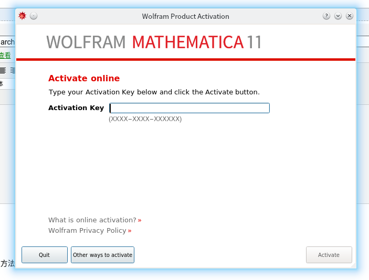The image size is (369, 280).
Task: Choose 'Other ways to activate'
Action: point(102,255)
